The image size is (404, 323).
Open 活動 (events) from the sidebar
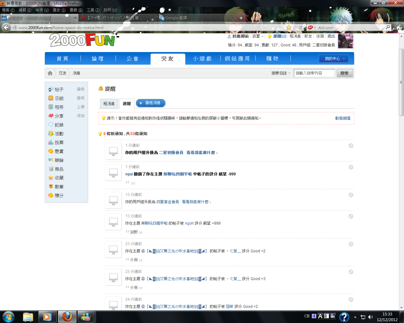59,134
